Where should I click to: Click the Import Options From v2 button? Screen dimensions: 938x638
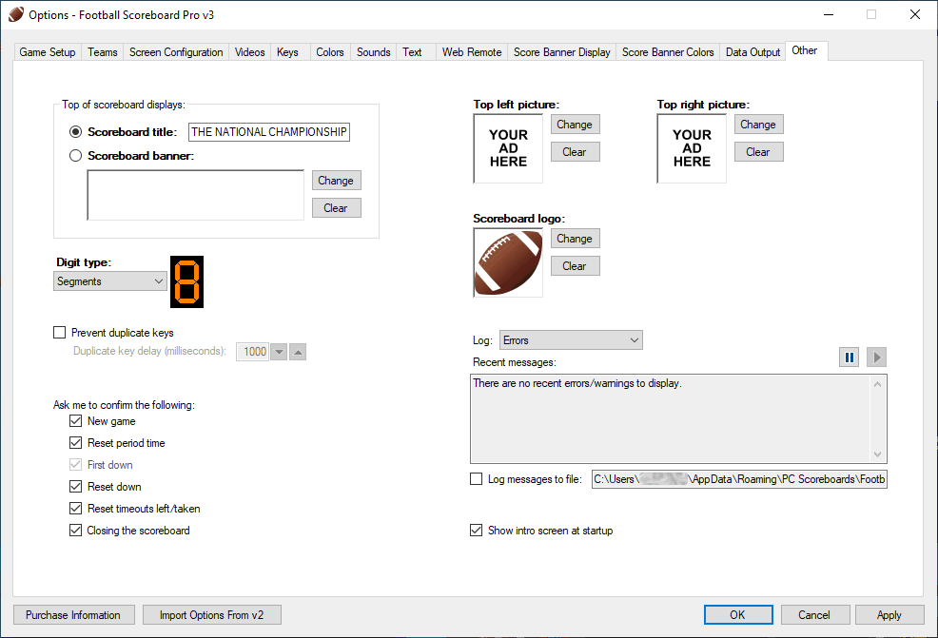click(212, 615)
